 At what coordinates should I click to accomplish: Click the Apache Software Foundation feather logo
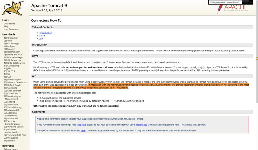(233, 9)
